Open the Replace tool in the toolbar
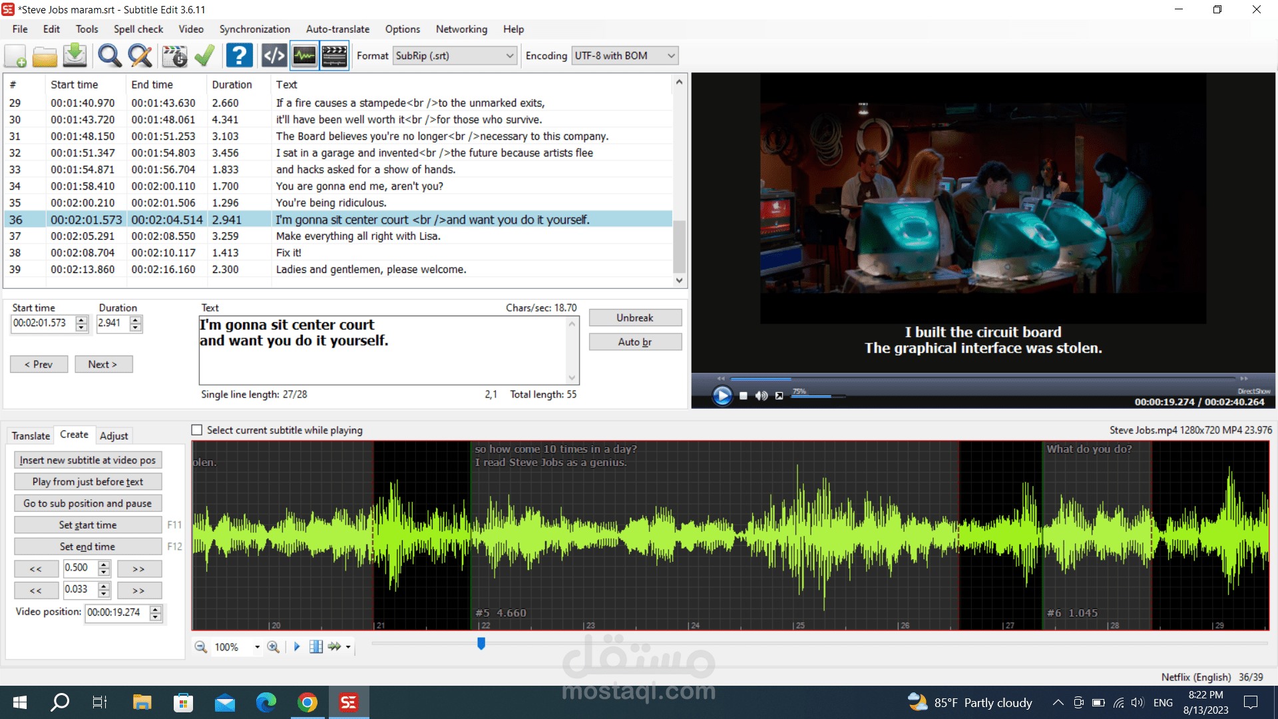The image size is (1278, 719). click(x=140, y=56)
